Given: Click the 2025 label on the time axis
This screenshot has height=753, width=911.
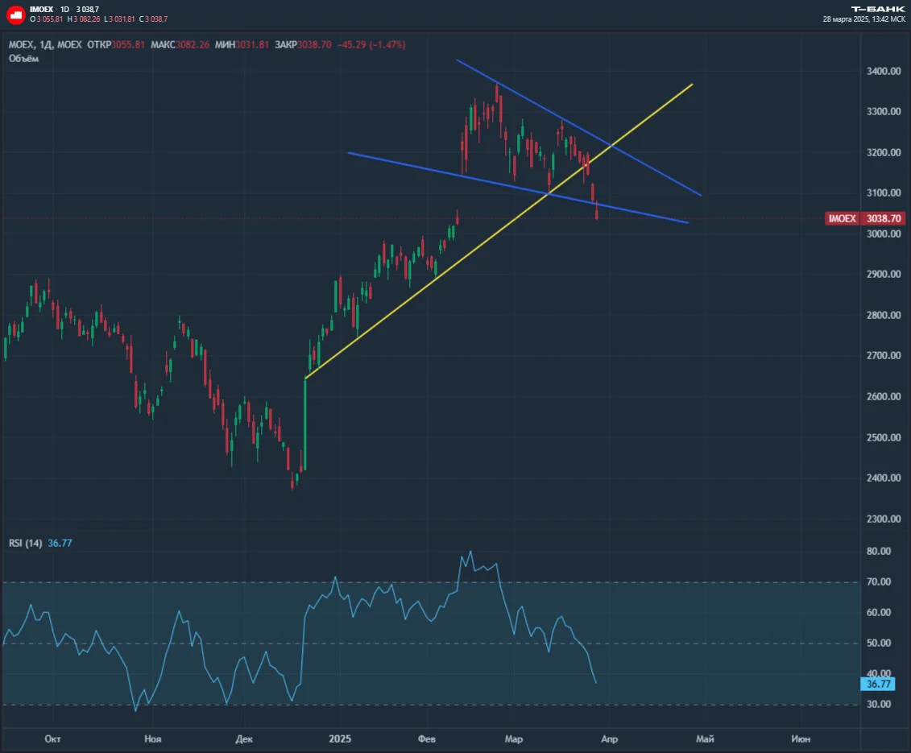Looking at the screenshot, I should (x=340, y=739).
